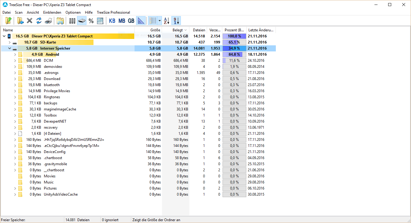411x223 pixels.
Task: Expand the [4 Dateien] entry
Action: click(x=15, y=134)
